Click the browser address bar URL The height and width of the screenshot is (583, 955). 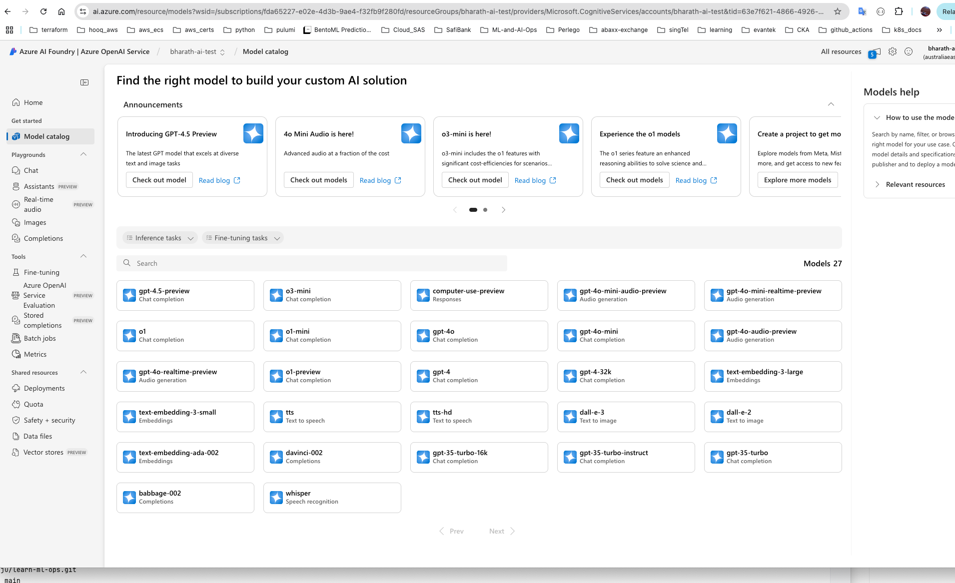click(x=457, y=11)
